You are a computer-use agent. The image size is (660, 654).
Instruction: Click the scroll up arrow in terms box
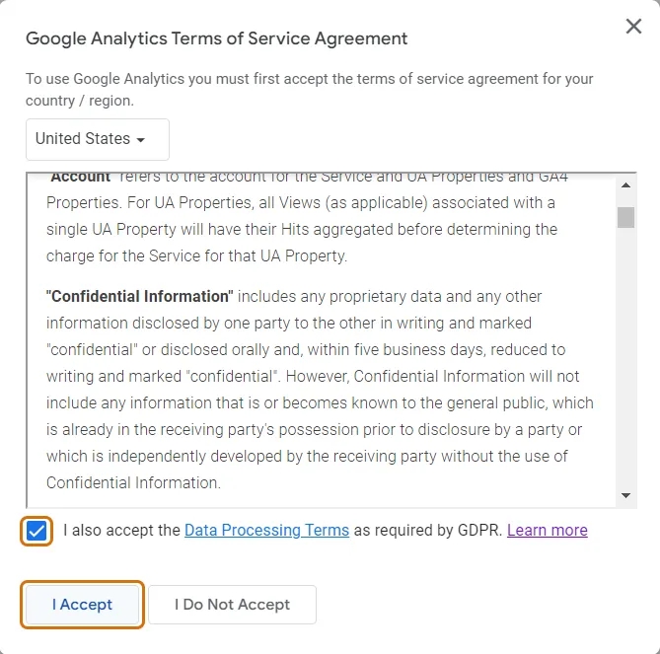click(x=625, y=185)
